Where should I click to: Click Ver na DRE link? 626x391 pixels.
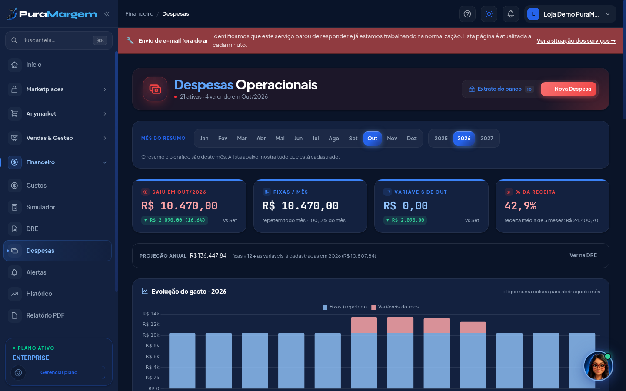click(583, 255)
